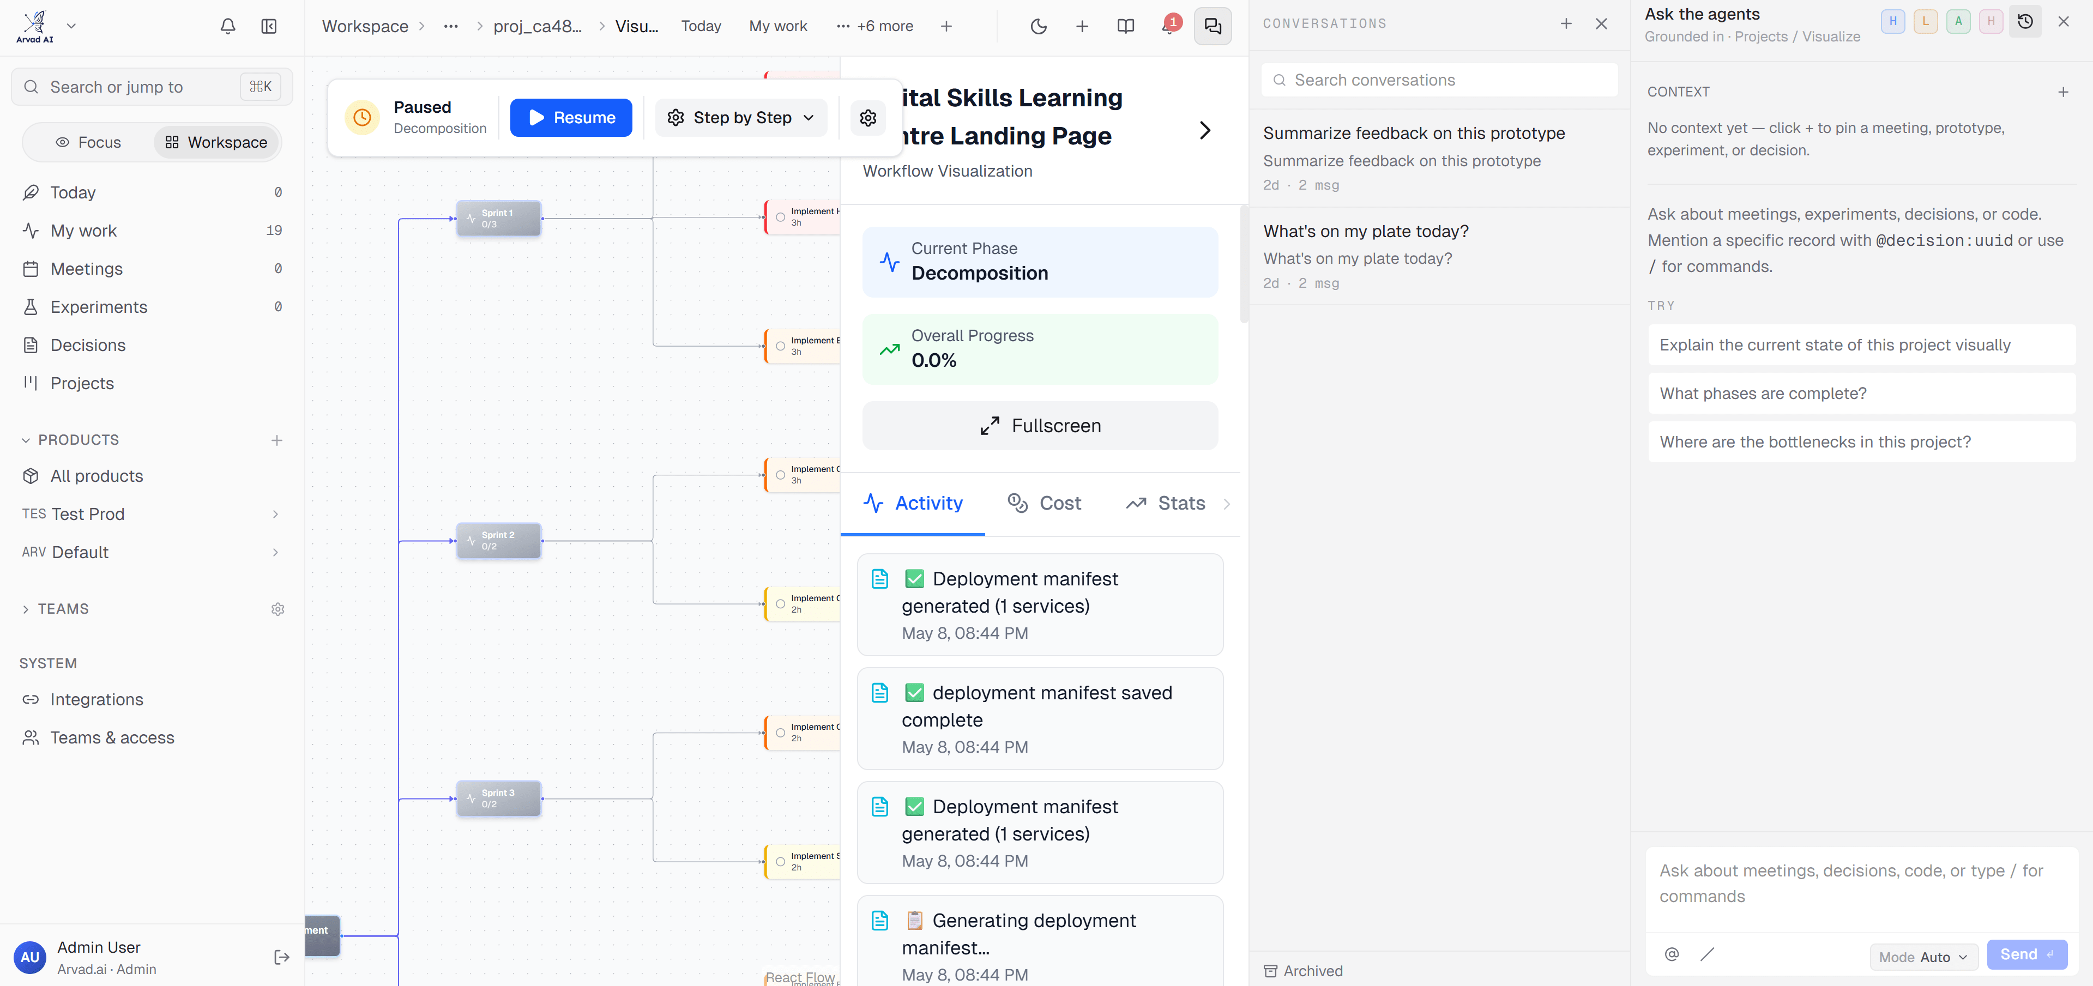
Task: Click the Search conversations field
Action: (x=1439, y=80)
